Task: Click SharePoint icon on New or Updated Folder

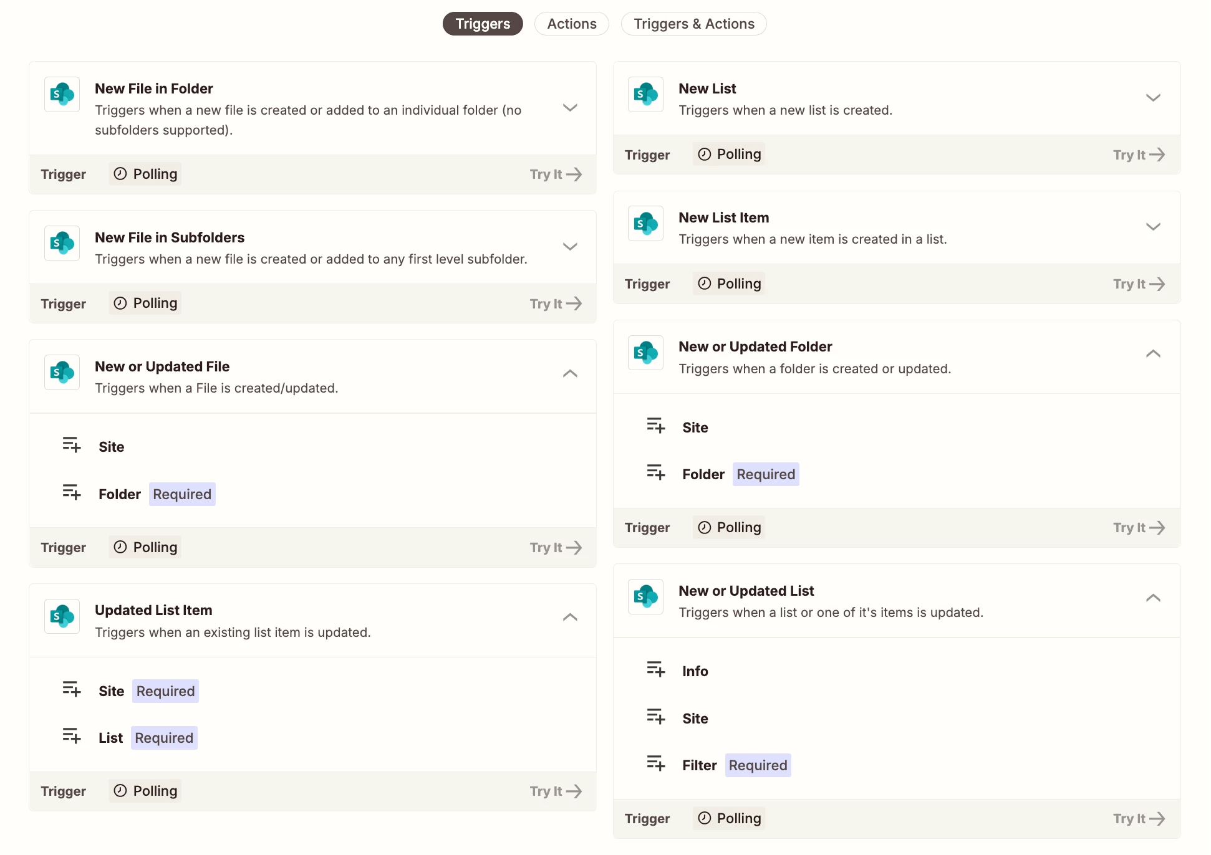Action: point(645,352)
